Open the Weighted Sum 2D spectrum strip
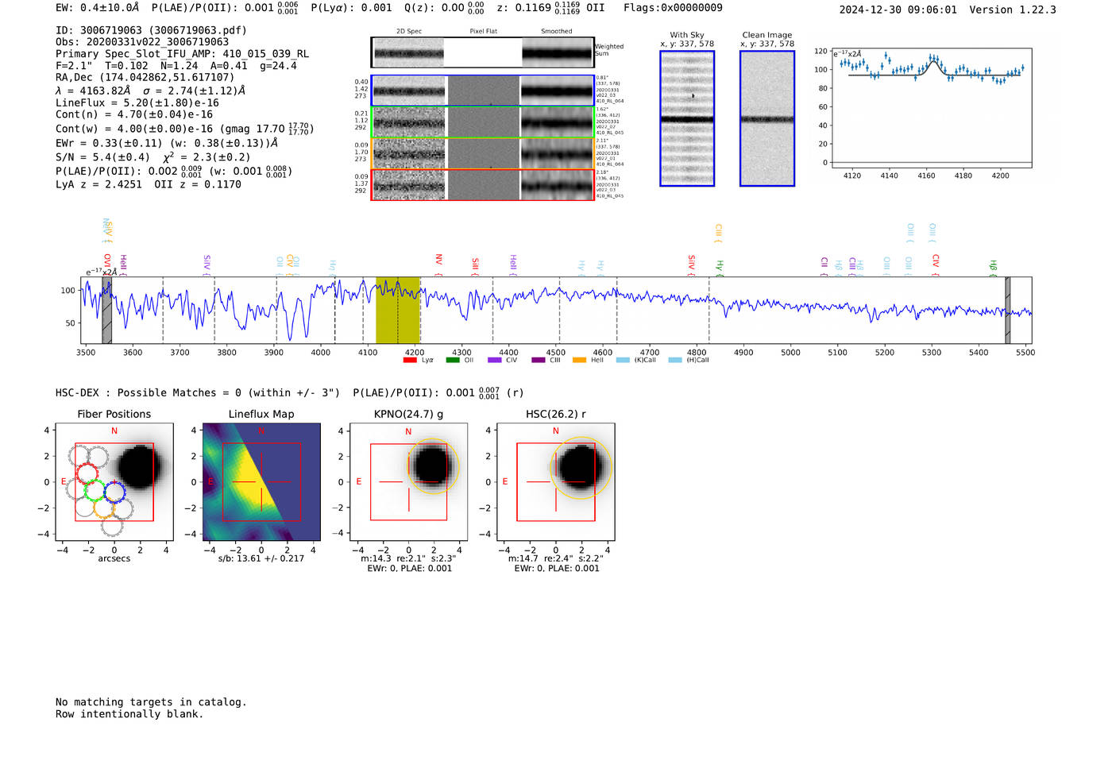 (483, 53)
